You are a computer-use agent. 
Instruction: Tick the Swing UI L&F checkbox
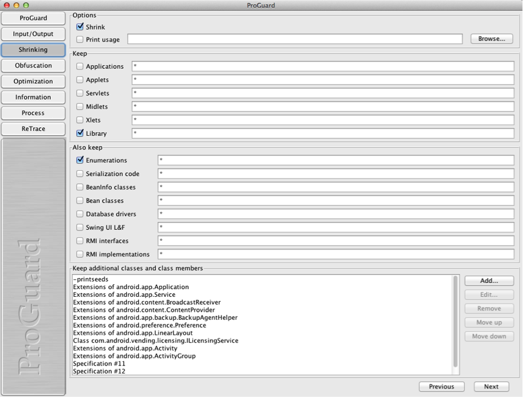(x=80, y=227)
